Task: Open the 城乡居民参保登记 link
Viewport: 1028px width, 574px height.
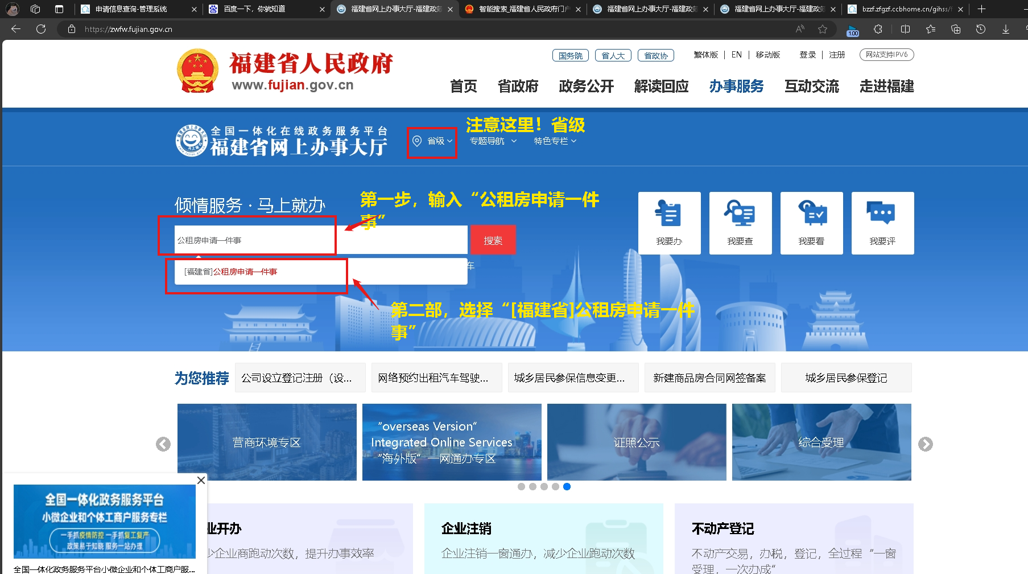Action: (x=846, y=377)
